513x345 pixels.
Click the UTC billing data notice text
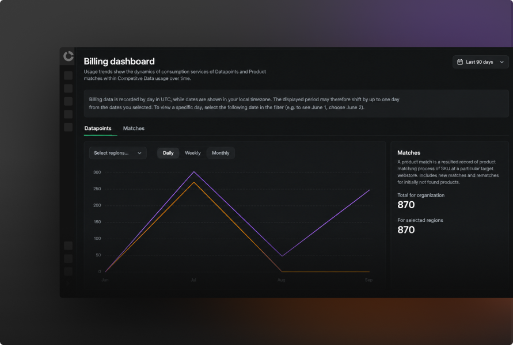[244, 103]
